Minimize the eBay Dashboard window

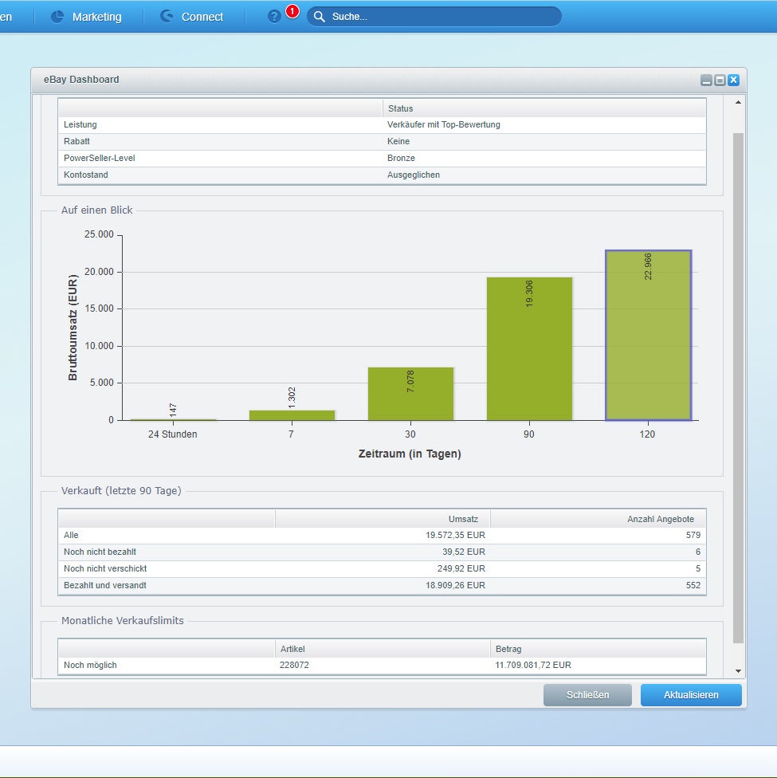(706, 80)
